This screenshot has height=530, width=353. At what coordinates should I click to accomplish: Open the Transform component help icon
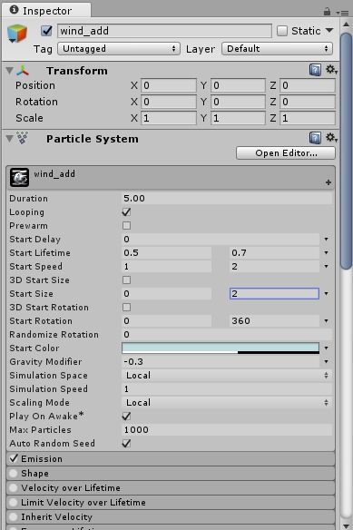pyautogui.click(x=315, y=70)
